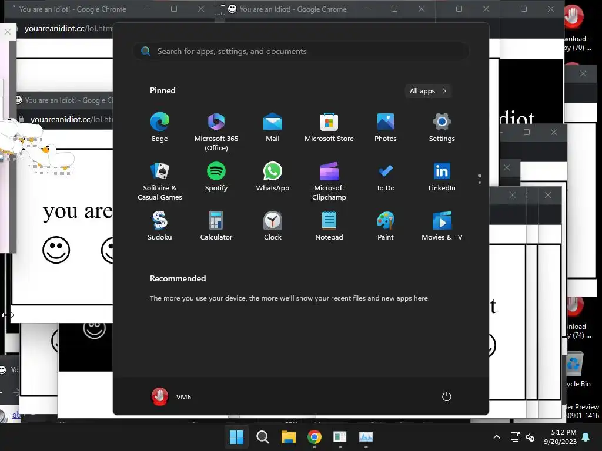Launch Solitaire & Casual Games

[x=160, y=181]
